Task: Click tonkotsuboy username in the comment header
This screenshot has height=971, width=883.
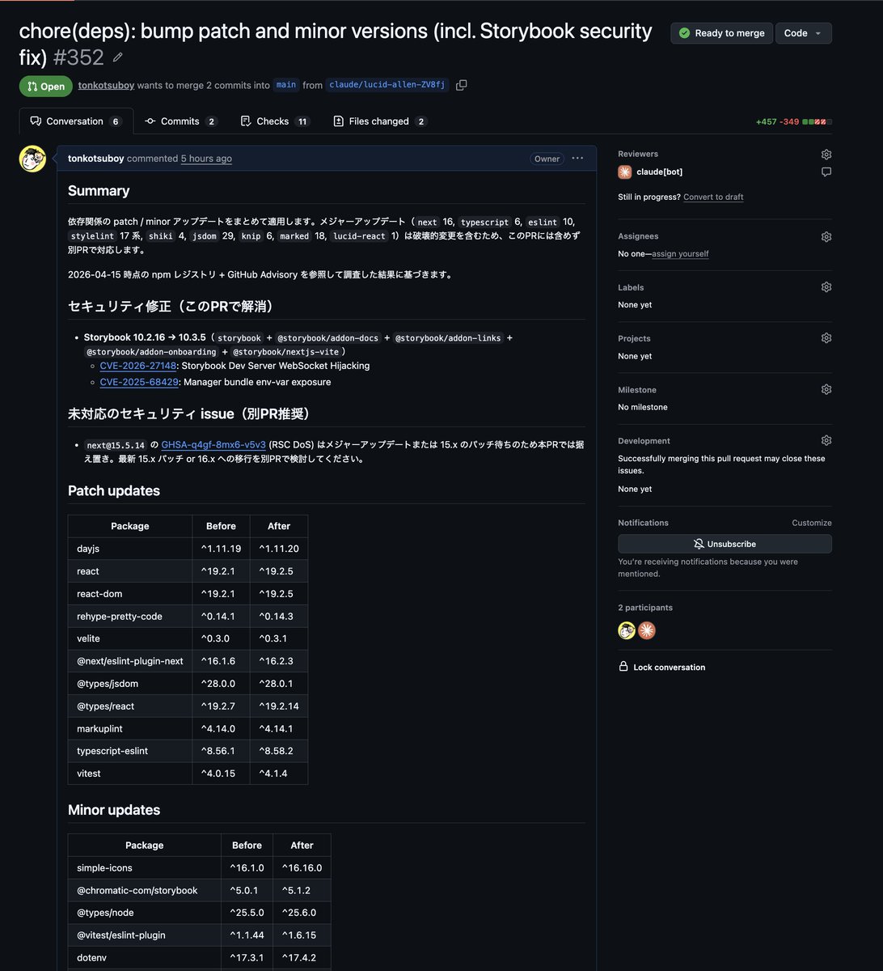Action: click(x=96, y=159)
